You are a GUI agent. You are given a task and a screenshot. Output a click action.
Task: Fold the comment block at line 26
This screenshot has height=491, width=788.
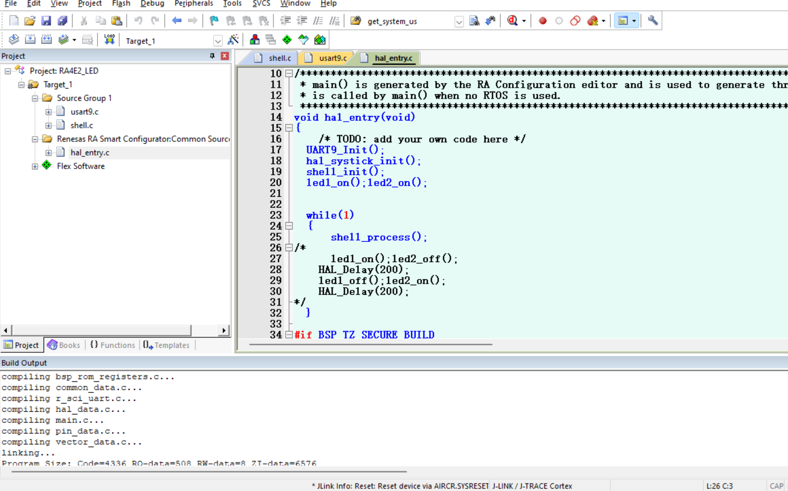tap(289, 248)
